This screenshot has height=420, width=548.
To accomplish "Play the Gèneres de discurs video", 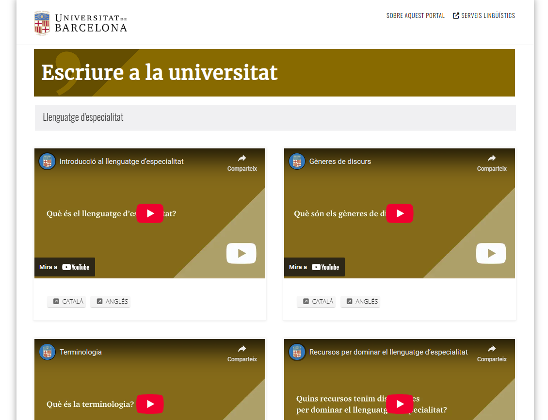I will tap(400, 213).
